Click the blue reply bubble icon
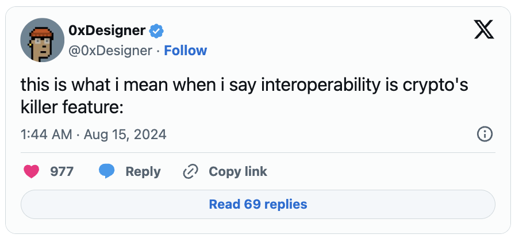The height and width of the screenshot is (238, 515). click(106, 171)
